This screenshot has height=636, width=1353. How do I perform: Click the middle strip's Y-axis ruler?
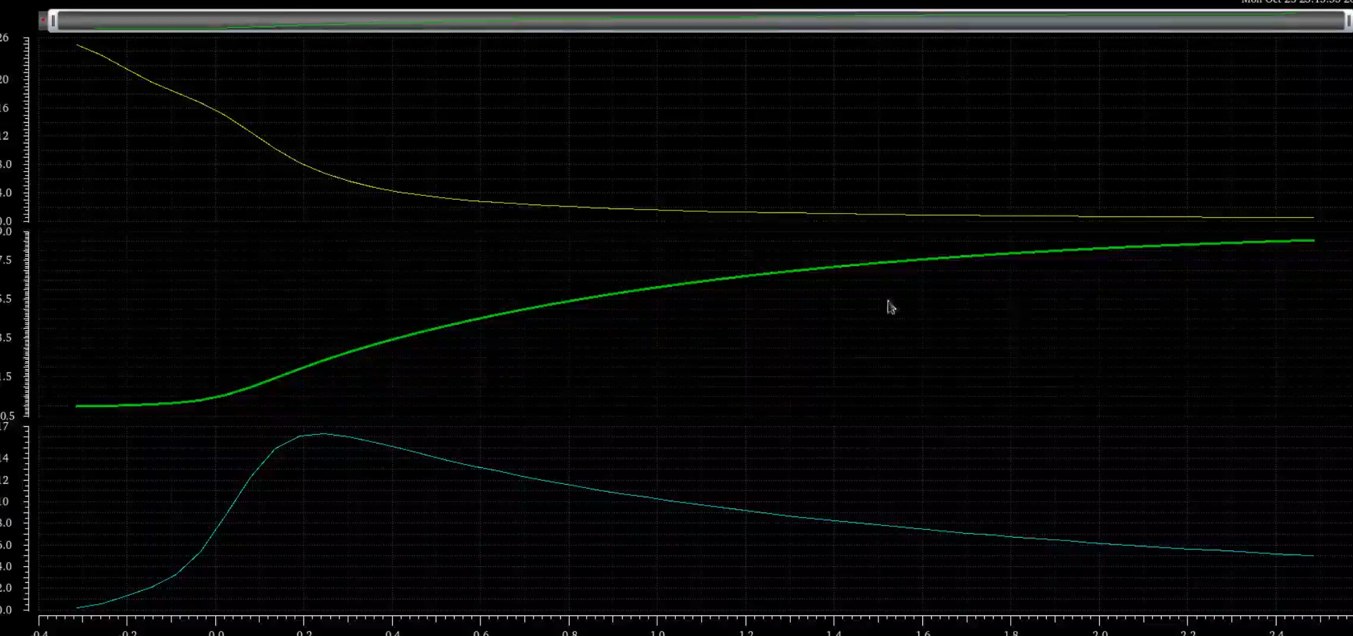[x=27, y=324]
